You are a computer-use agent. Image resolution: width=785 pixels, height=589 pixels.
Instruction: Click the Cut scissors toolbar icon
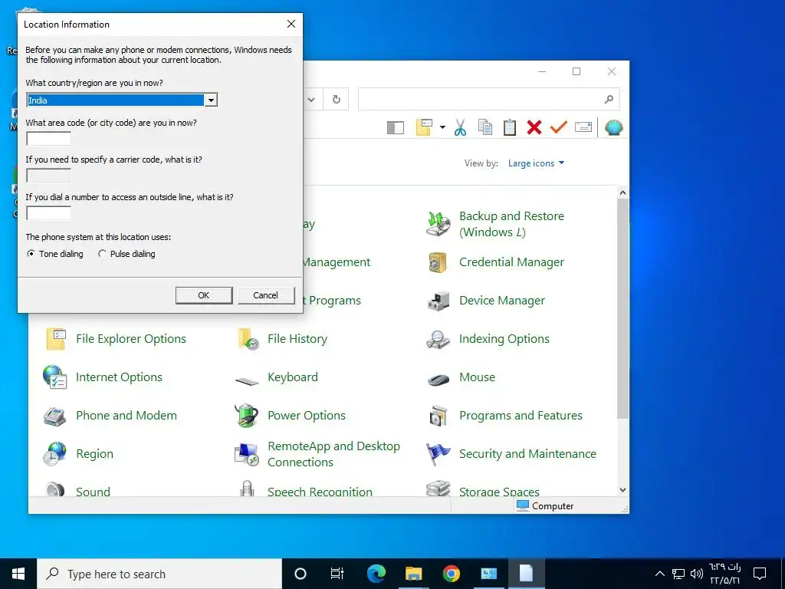pos(460,127)
